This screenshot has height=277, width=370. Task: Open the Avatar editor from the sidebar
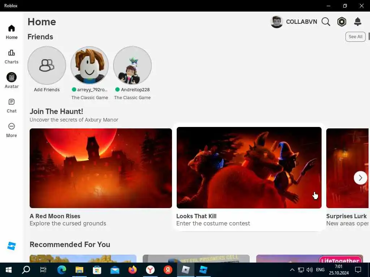coord(12,80)
